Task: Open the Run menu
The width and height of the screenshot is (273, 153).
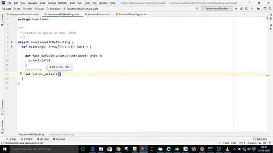Action: (x=80, y=3)
